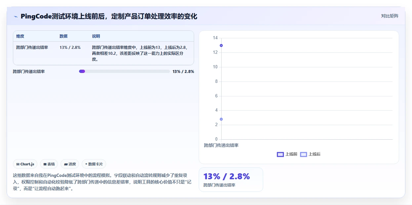Click the 数据 column header
The image size is (412, 205).
coord(63,36)
